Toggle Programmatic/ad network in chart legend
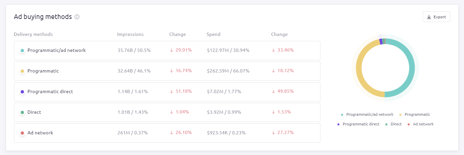 tap(367, 114)
